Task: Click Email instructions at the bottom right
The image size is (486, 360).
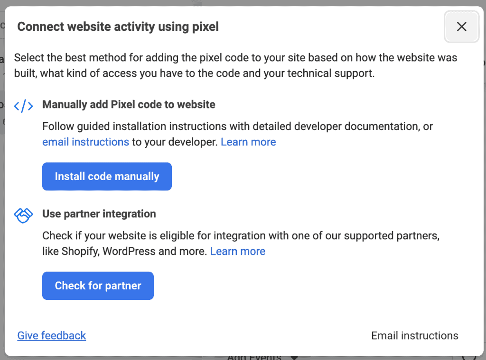Action: (x=414, y=335)
